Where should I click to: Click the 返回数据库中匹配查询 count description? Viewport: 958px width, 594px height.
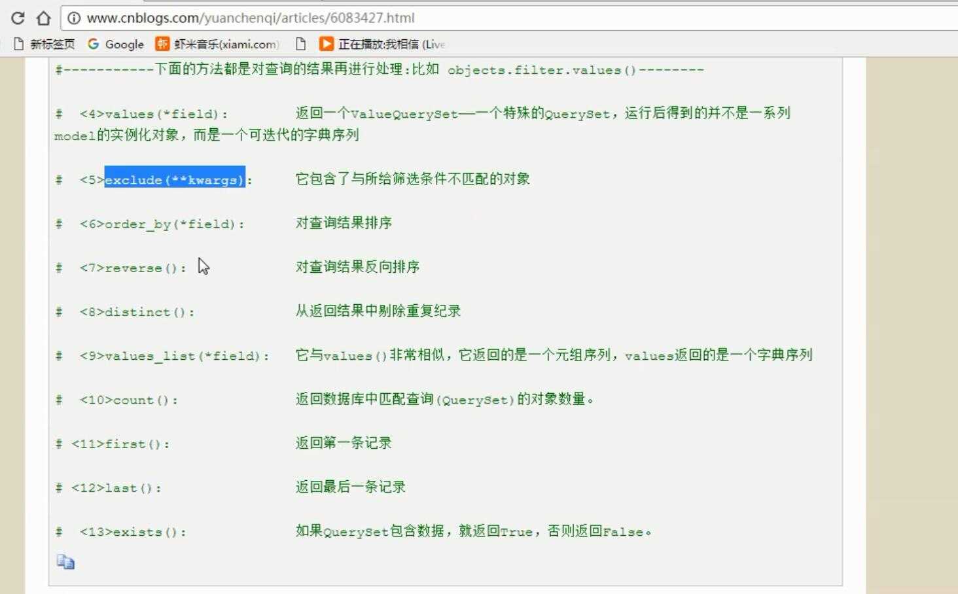tap(444, 399)
